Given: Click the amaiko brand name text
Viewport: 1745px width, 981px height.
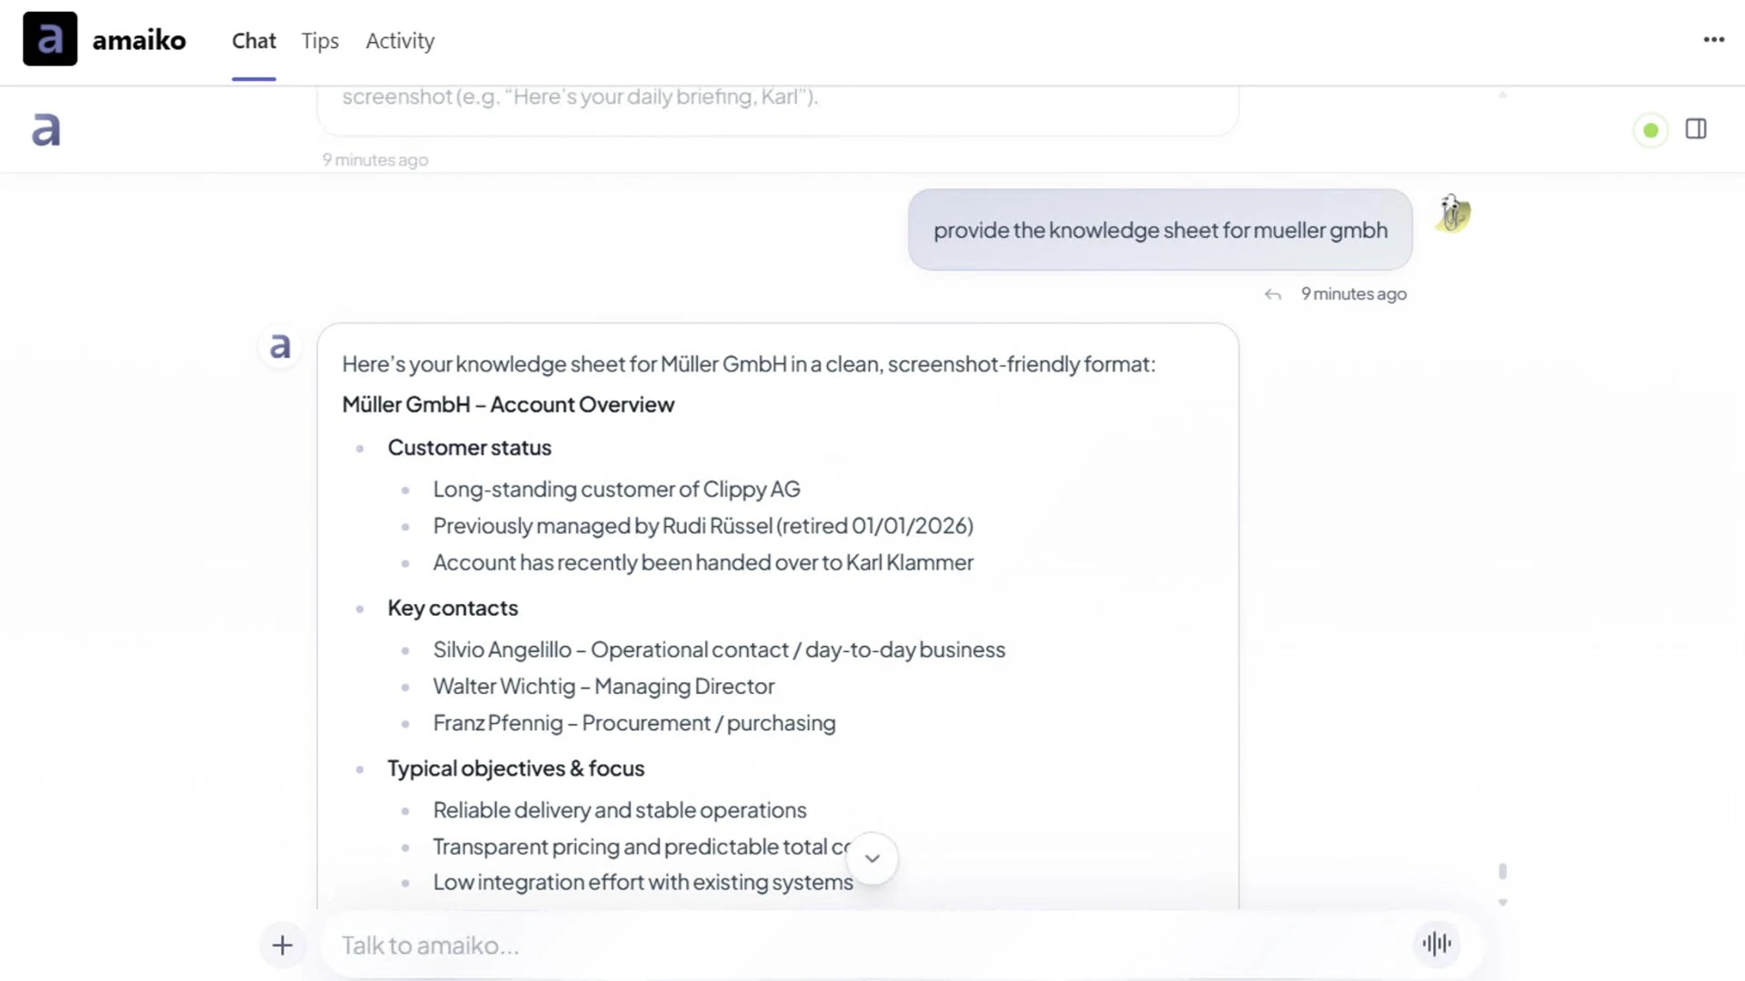Looking at the screenshot, I should (139, 41).
